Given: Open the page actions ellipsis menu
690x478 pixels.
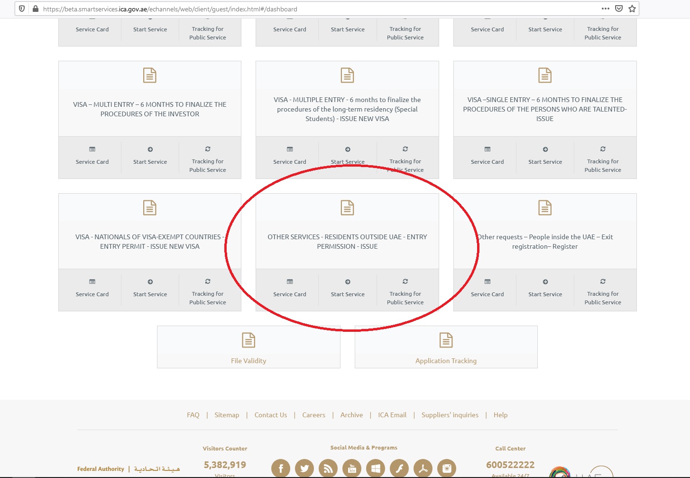Looking at the screenshot, I should pos(606,9).
